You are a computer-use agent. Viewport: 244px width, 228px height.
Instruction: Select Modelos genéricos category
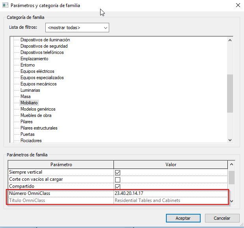38,109
